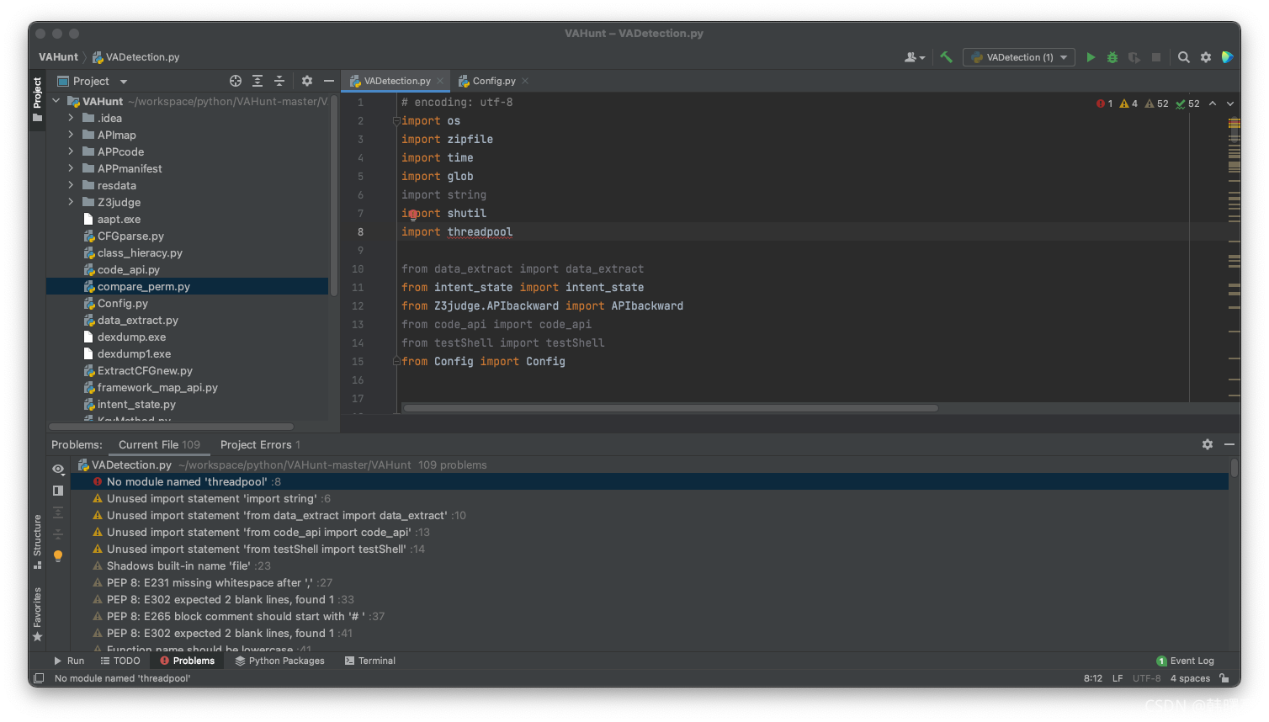Click the Project vertical sidebar button
The image size is (1269, 722).
point(37,99)
